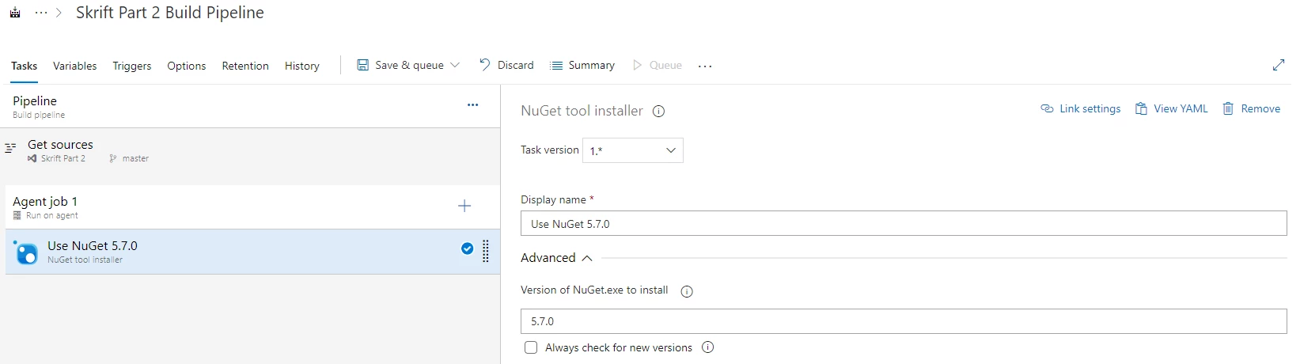The image size is (1300, 364).
Task: Click the Queue button
Action: (658, 65)
